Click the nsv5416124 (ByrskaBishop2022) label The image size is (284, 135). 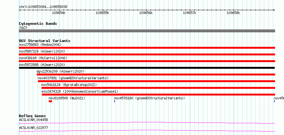pyautogui.click(x=69, y=85)
